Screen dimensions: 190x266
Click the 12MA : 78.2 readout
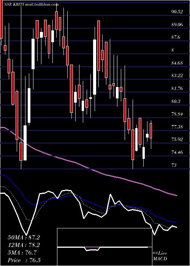pyautogui.click(x=24, y=245)
